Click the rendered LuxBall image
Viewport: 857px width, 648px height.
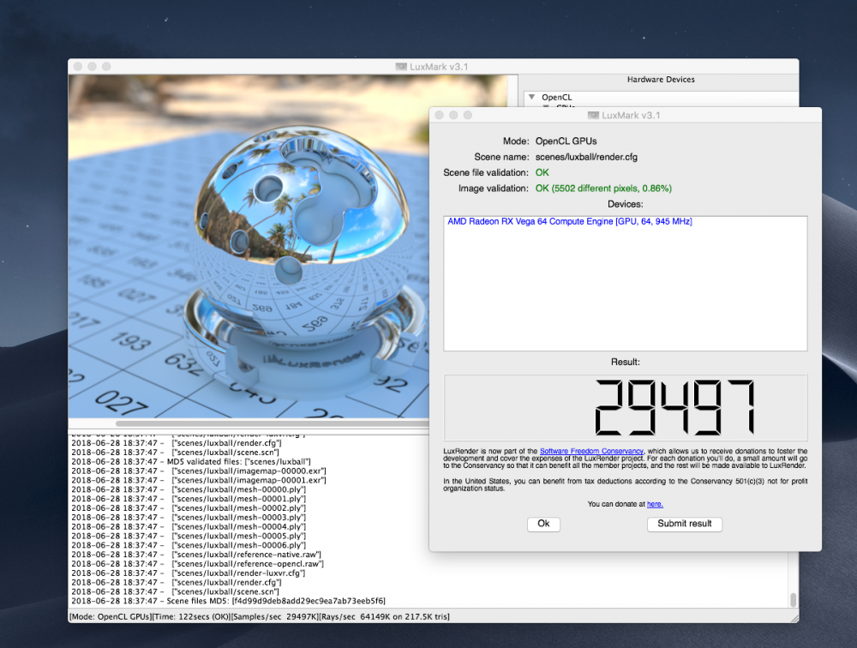pos(249,246)
